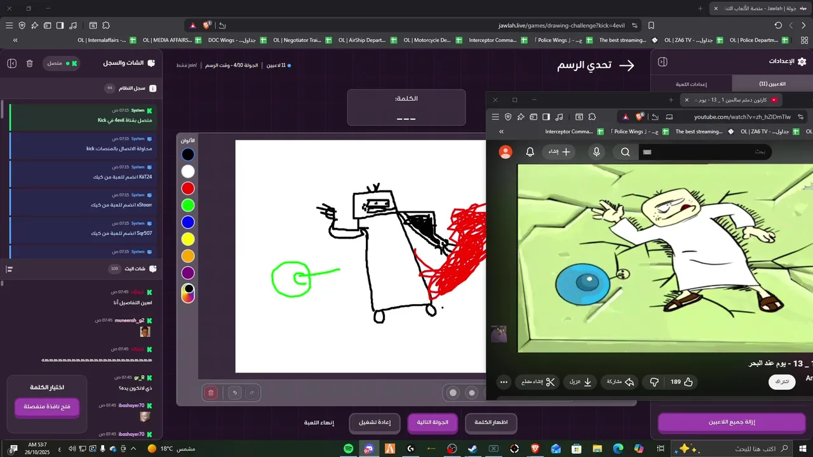Image resolution: width=813 pixels, height=457 pixels.
Task: Open the custom rainbow color picker
Action: [x=188, y=293]
